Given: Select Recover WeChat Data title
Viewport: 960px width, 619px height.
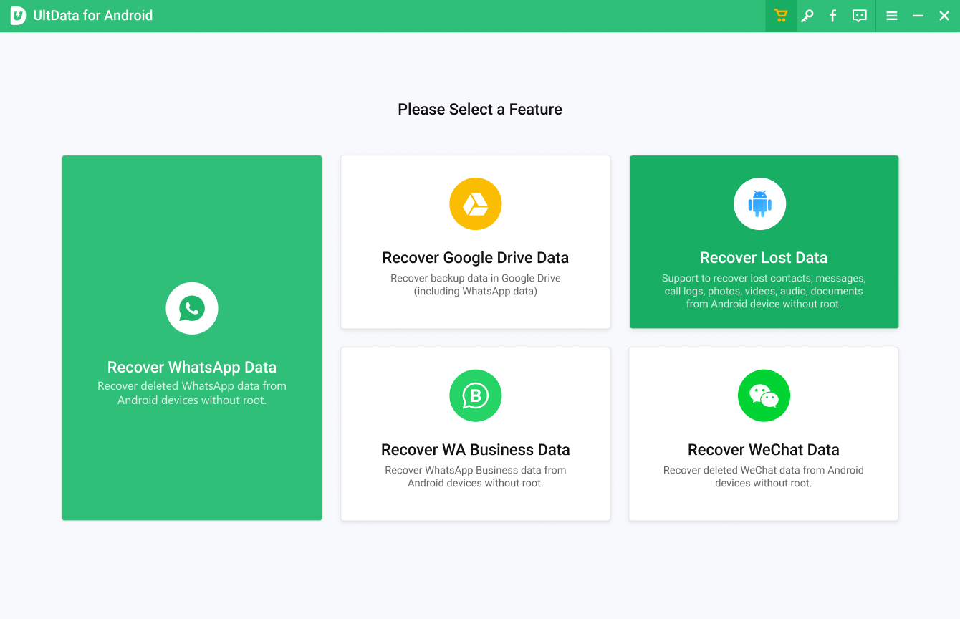Looking at the screenshot, I should (x=764, y=450).
